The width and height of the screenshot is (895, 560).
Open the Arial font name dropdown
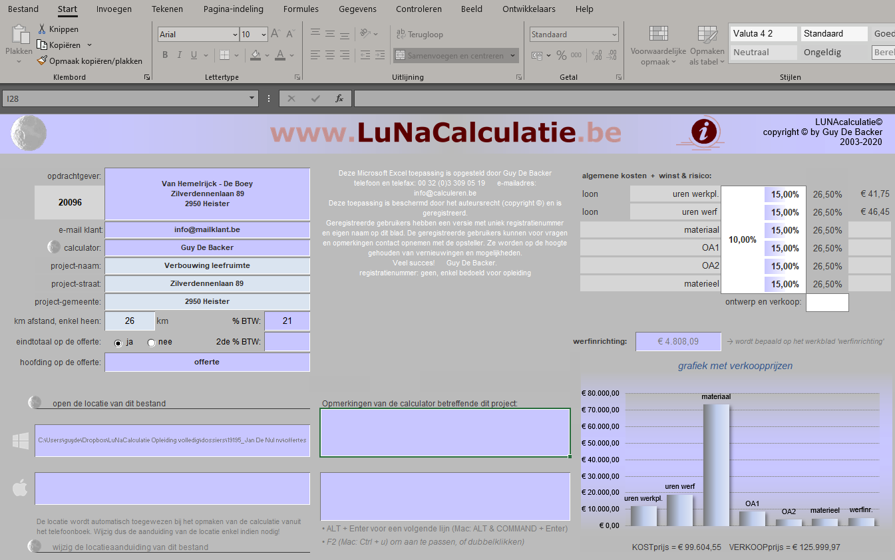coord(235,35)
